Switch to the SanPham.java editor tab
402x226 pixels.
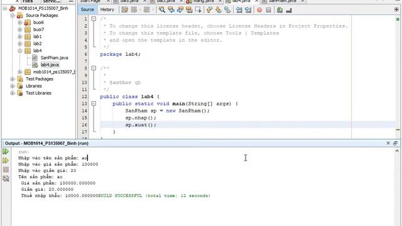click(x=282, y=1)
